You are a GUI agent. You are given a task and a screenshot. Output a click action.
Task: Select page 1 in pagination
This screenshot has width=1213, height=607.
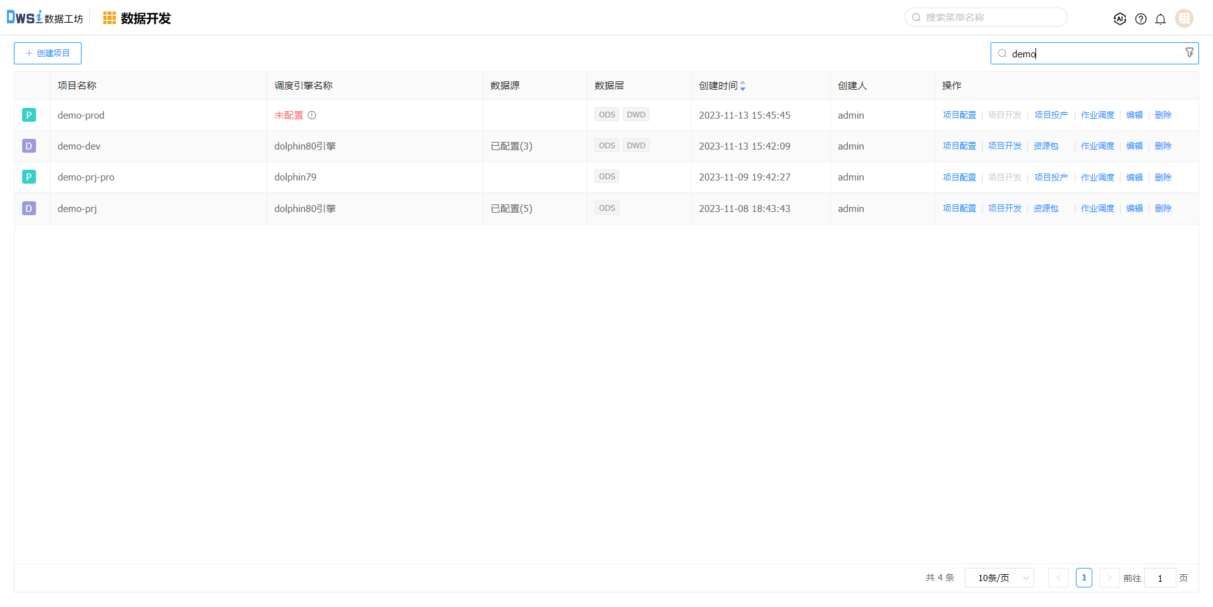pos(1083,578)
